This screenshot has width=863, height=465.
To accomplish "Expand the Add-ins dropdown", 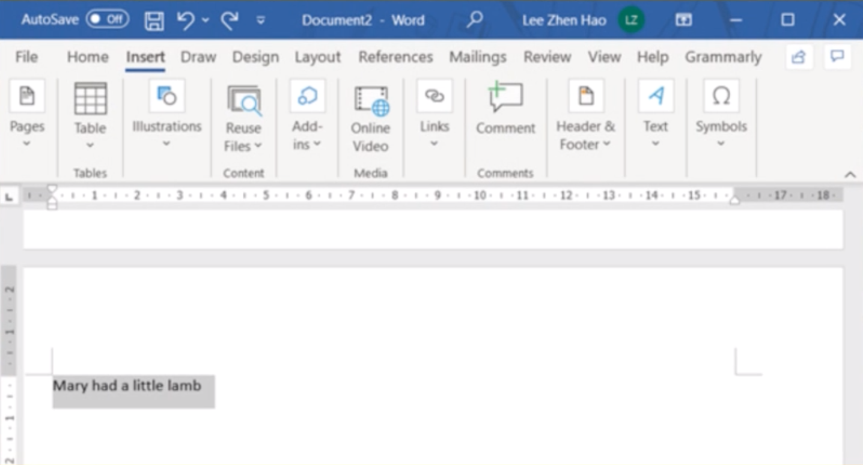I will (x=317, y=144).
